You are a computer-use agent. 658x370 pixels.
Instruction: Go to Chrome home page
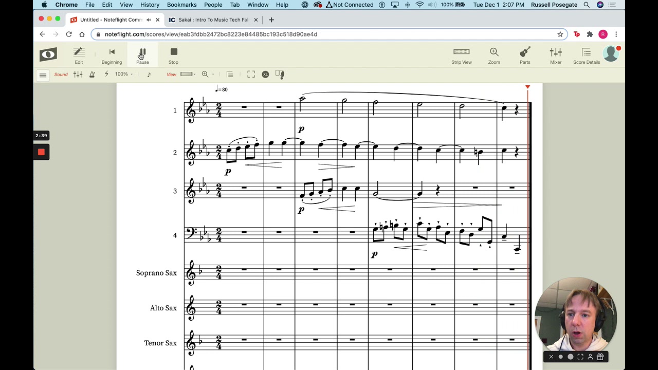(x=82, y=34)
